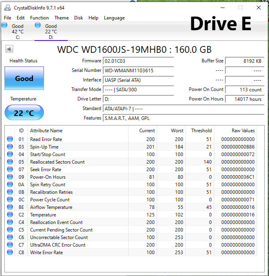Image resolution: width=269 pixels, height=276 pixels.
Task: Close the CrystalDiskInfo window
Action: pyautogui.click(x=259, y=8)
